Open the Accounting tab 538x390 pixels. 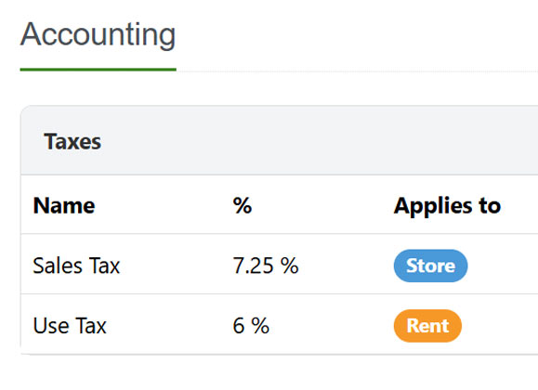pyautogui.click(x=98, y=34)
